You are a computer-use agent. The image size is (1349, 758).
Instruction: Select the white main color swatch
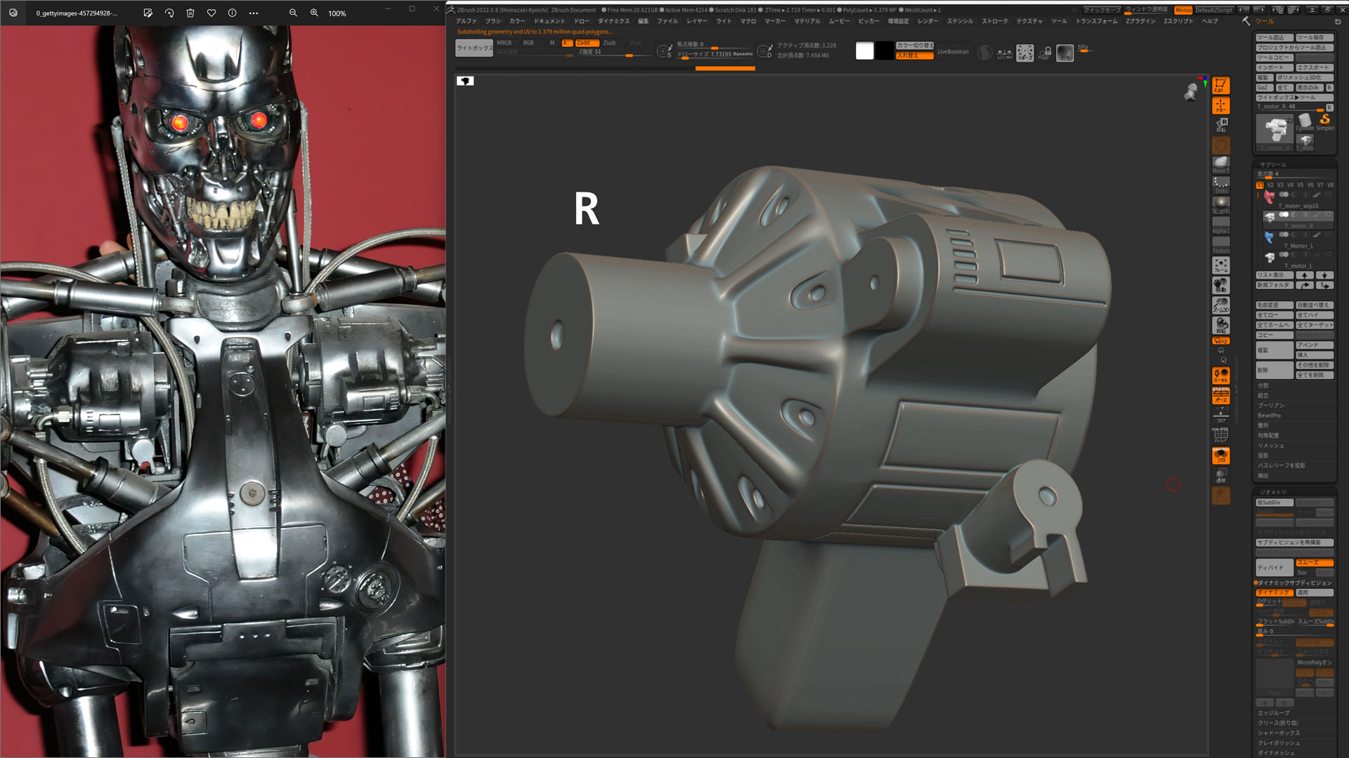pos(865,51)
